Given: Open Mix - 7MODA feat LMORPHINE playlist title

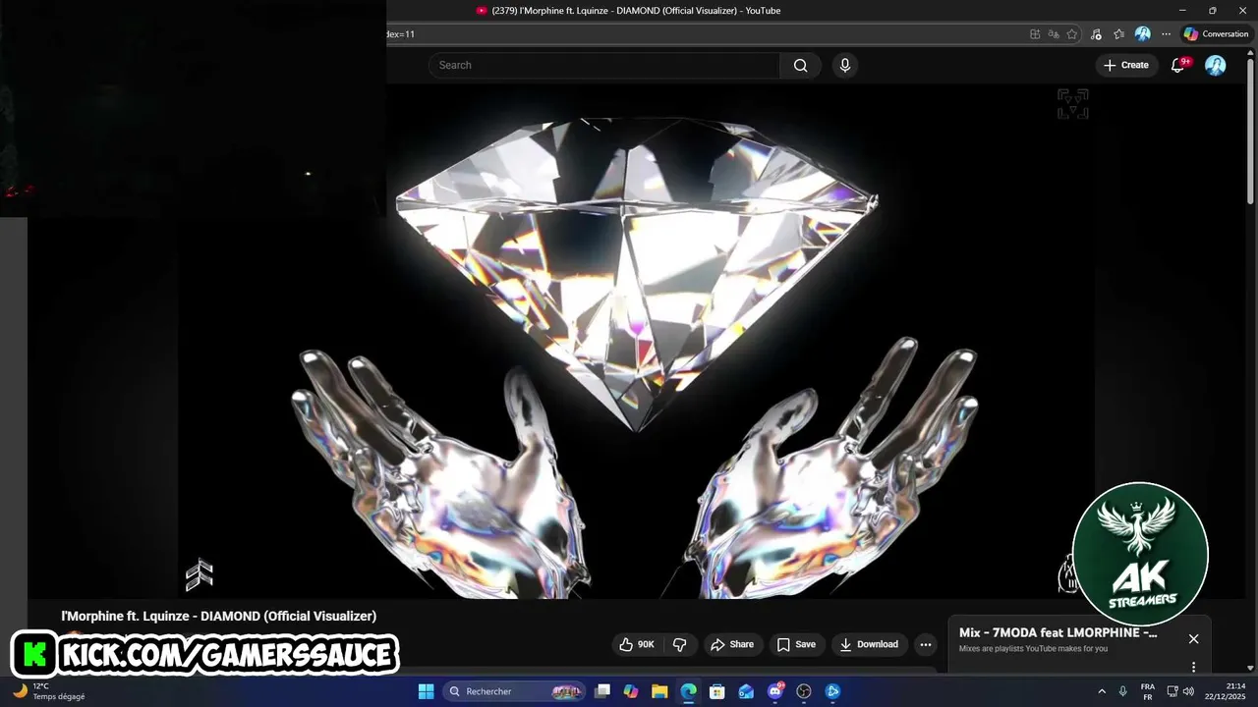Looking at the screenshot, I should [x=1058, y=632].
